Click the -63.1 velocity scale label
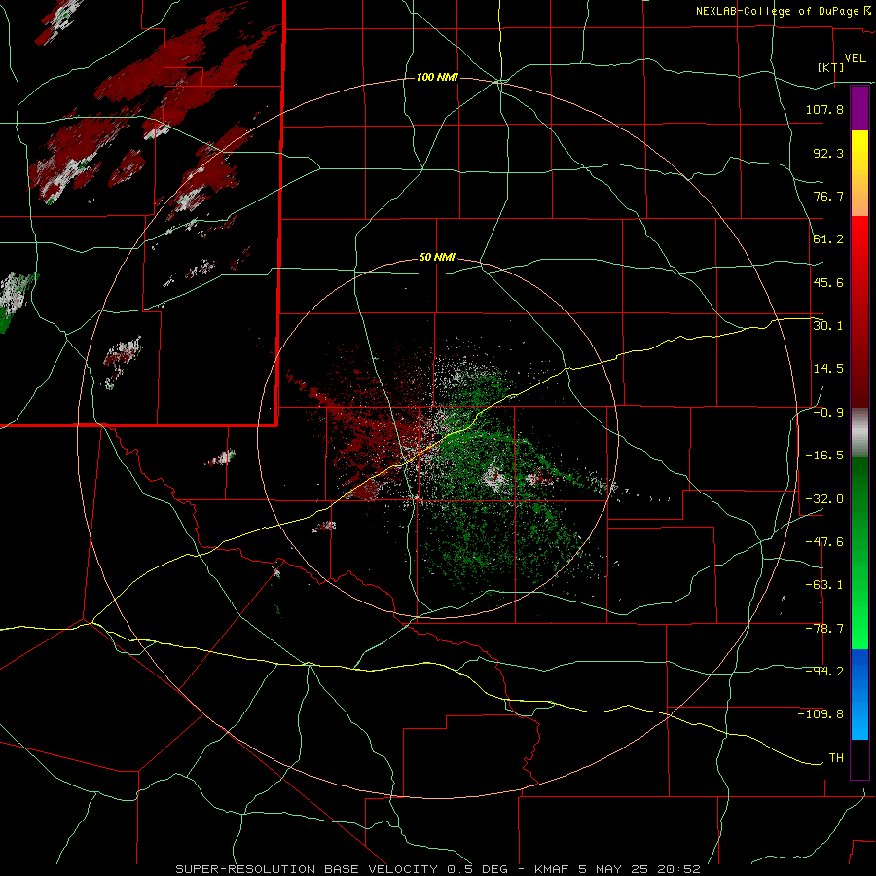Viewport: 876px width, 876px height. pyautogui.click(x=824, y=585)
